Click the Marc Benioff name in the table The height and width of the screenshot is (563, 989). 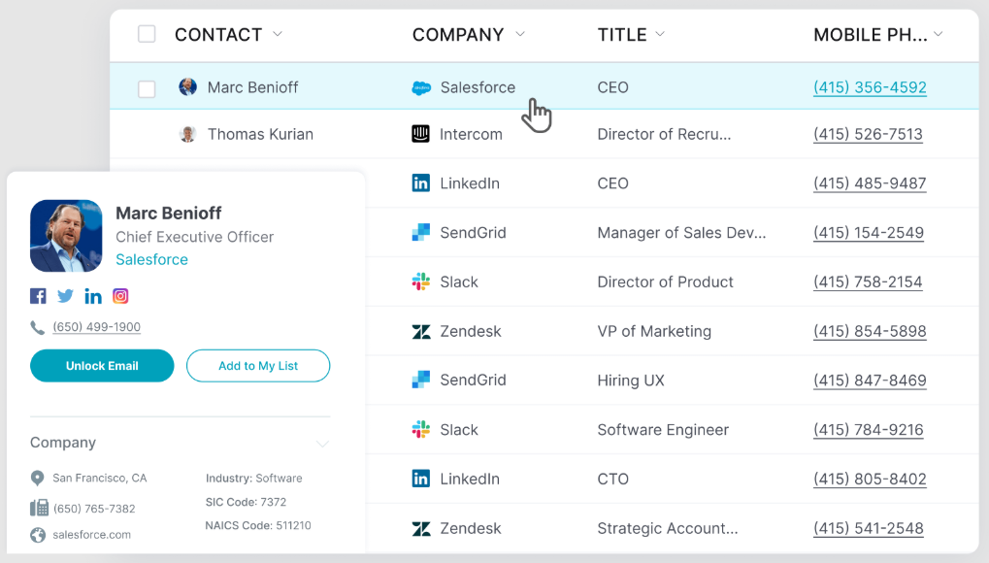(252, 87)
